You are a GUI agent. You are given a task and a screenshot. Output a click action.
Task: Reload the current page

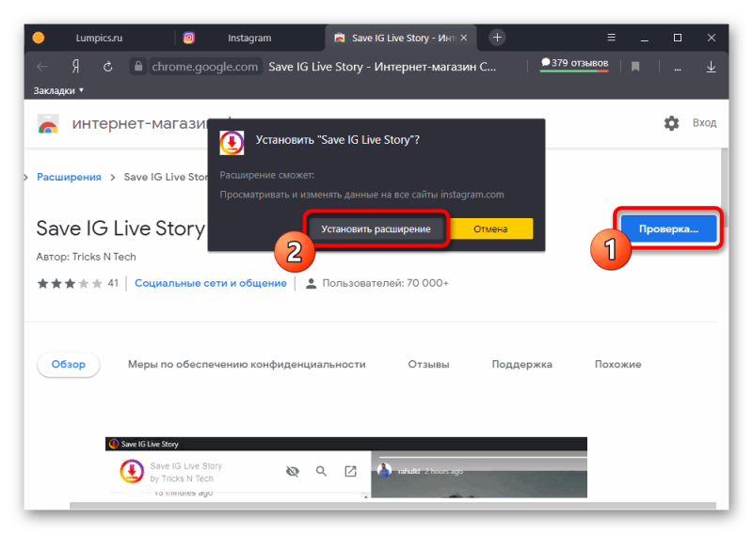[x=108, y=67]
